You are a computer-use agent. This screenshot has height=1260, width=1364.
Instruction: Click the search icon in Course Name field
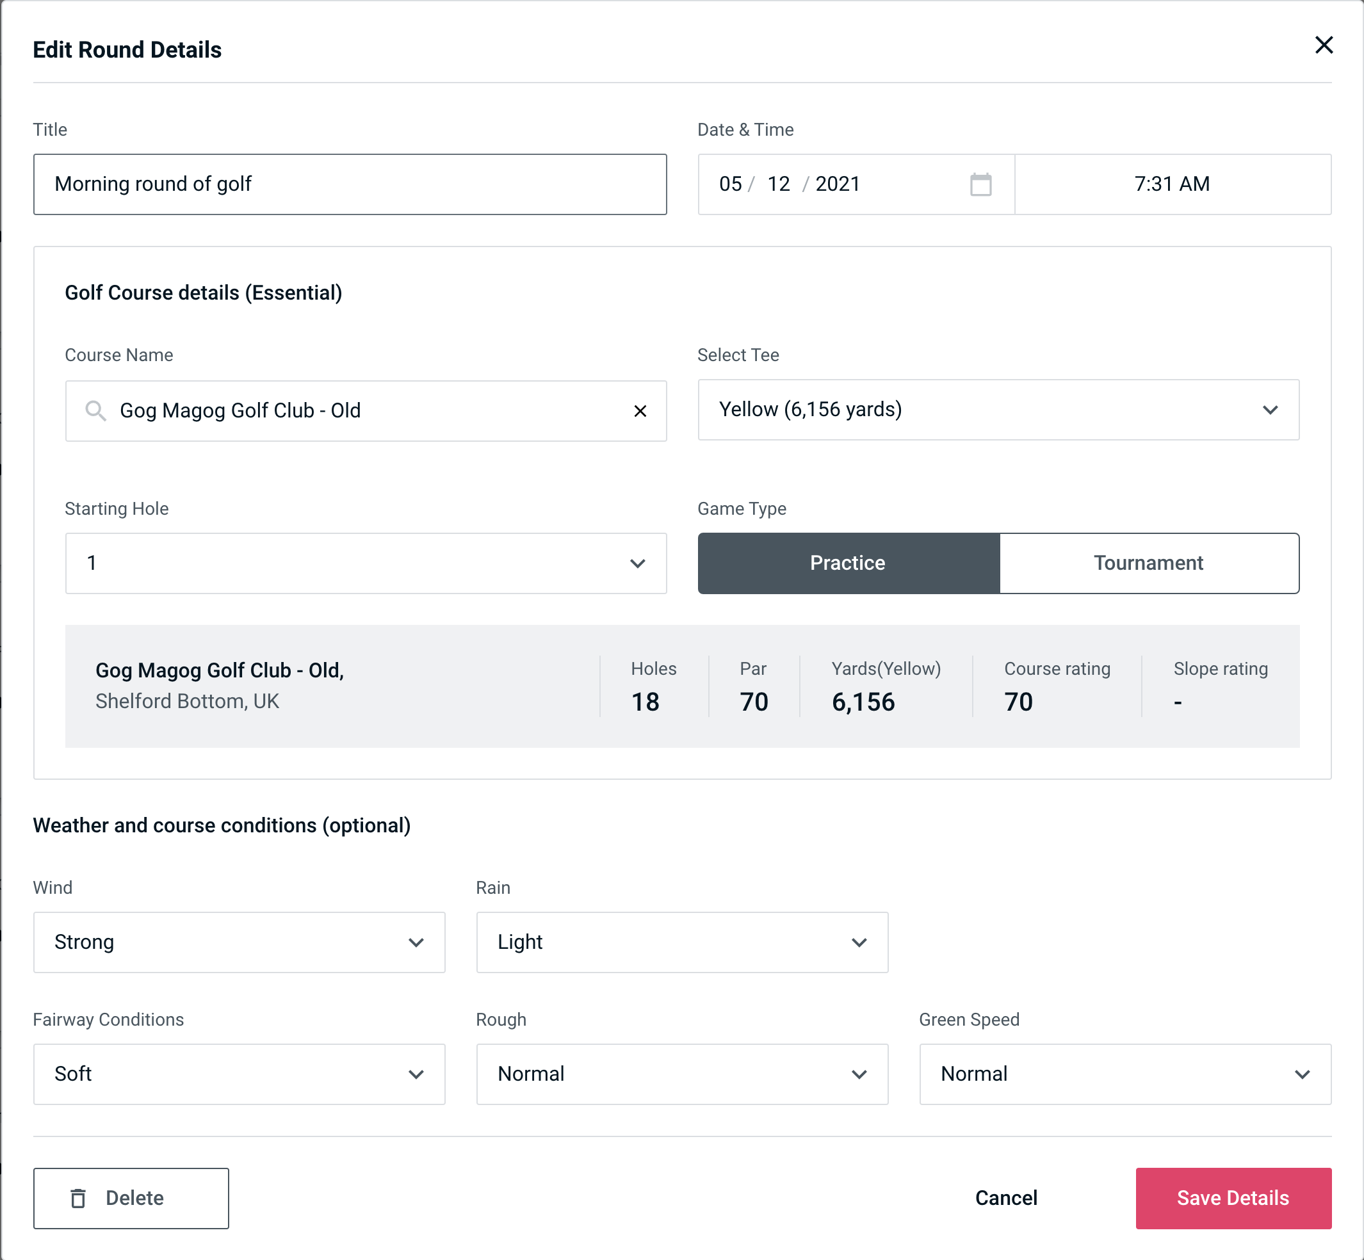pos(95,410)
